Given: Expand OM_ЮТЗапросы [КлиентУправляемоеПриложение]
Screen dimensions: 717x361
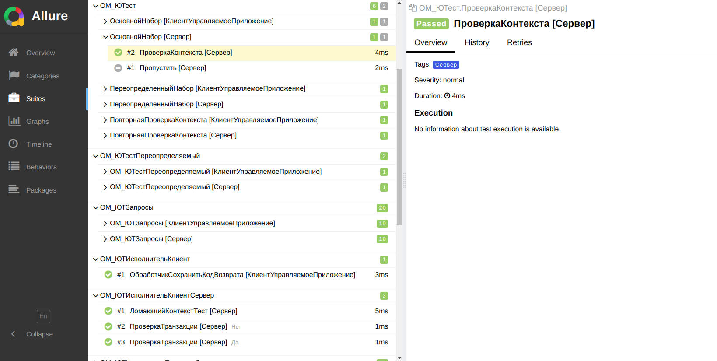Looking at the screenshot, I should coord(105,224).
